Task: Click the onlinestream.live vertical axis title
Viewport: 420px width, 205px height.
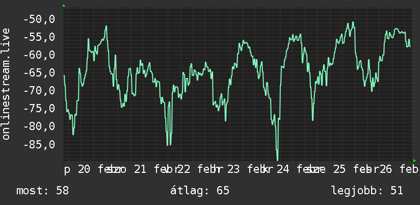Action: click(6, 84)
